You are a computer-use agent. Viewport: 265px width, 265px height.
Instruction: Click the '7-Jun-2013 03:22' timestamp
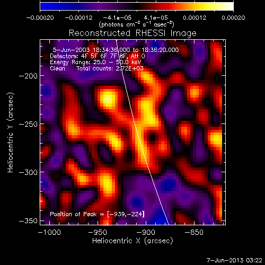(x=234, y=260)
